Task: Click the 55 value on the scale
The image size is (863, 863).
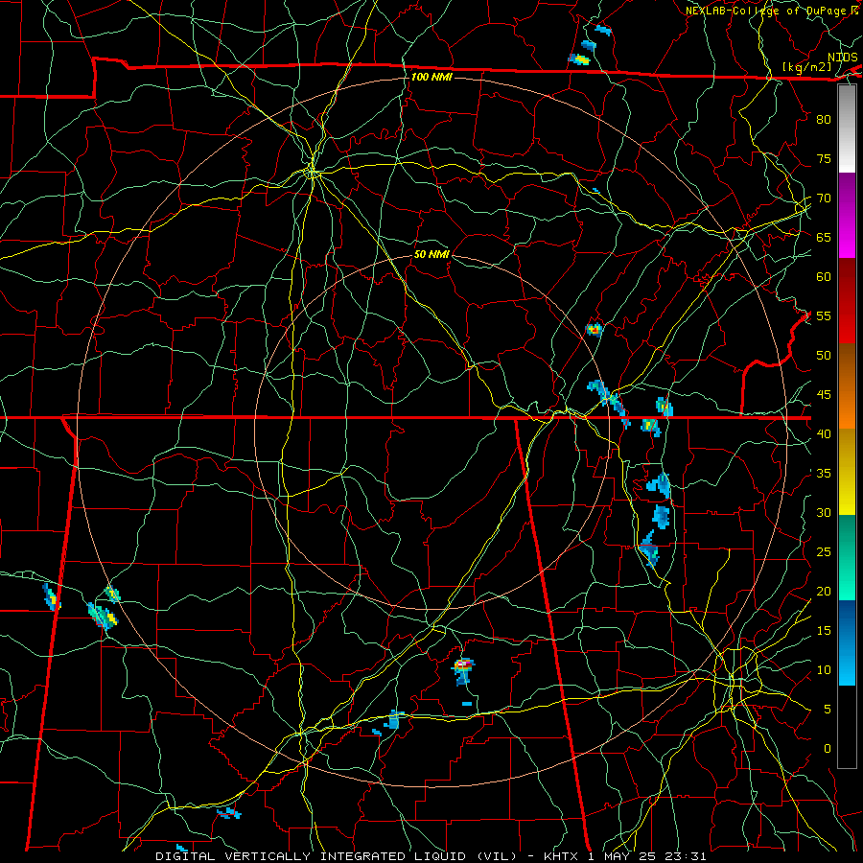Action: pos(824,315)
